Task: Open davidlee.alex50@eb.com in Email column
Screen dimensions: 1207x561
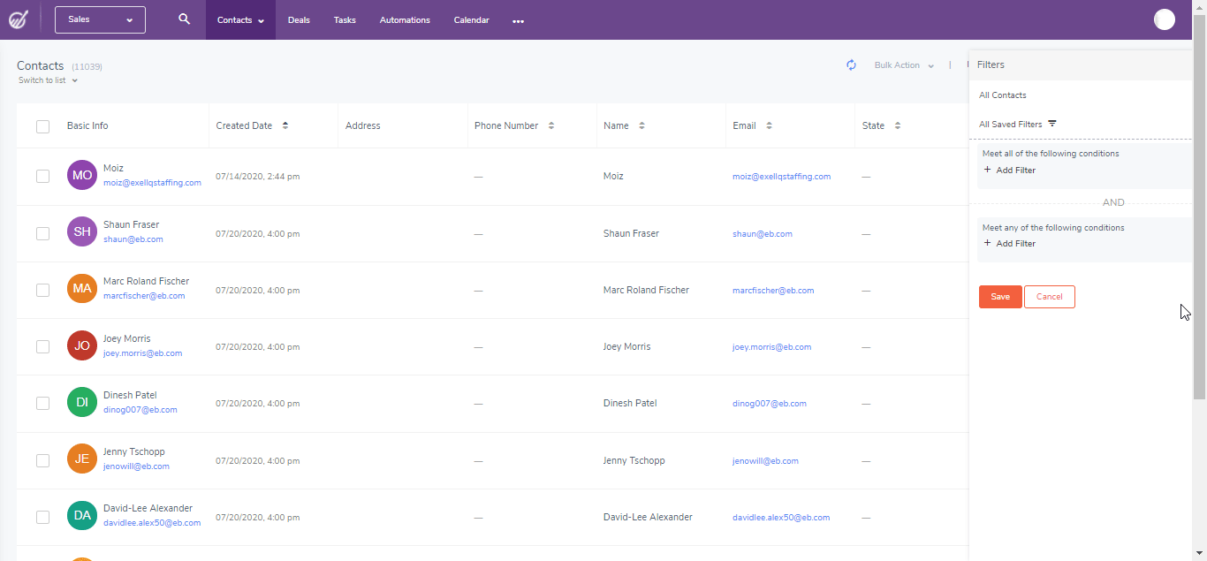Action: click(x=781, y=518)
